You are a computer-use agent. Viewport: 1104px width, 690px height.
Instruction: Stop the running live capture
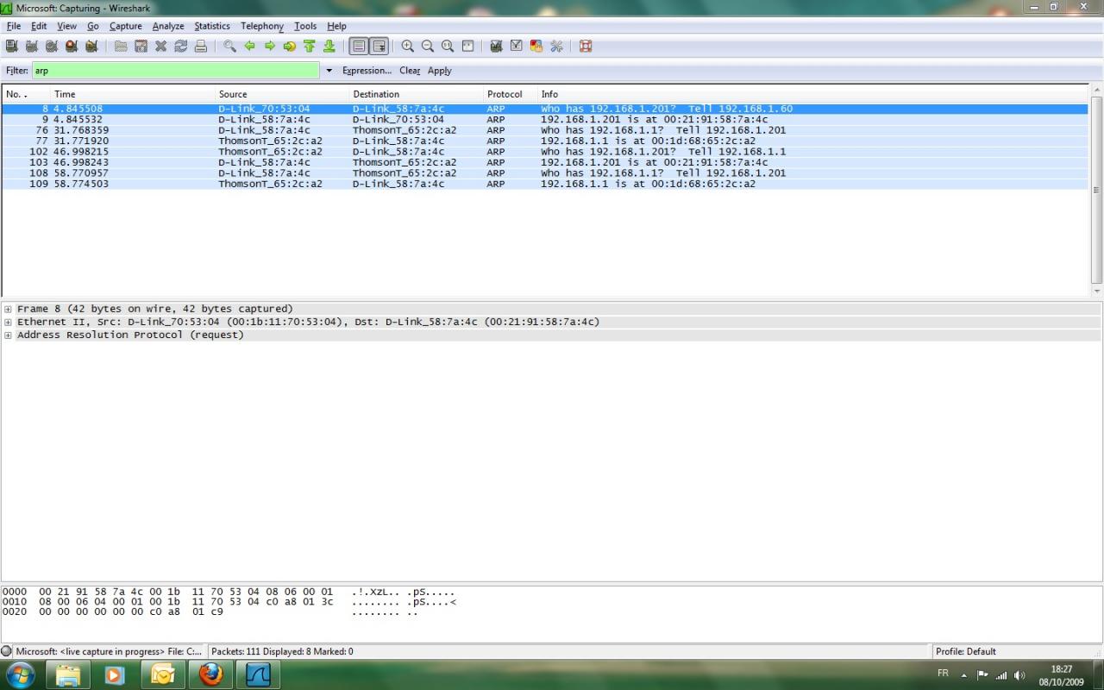click(x=72, y=46)
